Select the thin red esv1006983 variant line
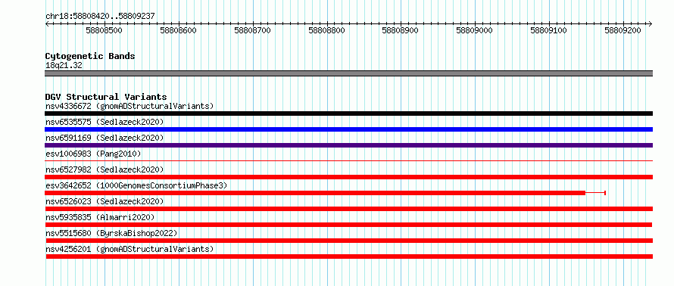Viewport: 674px width, 286px height. coord(348,161)
